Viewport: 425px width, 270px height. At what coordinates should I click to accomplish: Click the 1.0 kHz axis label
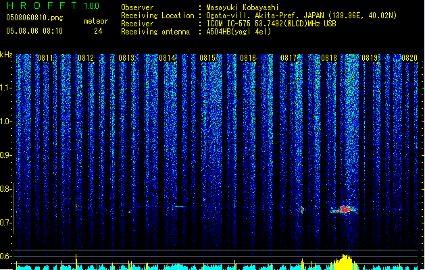[x=6, y=122]
